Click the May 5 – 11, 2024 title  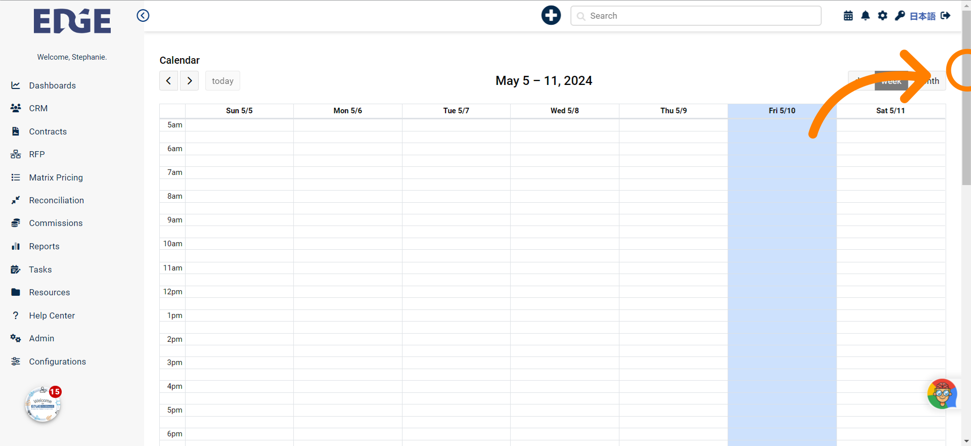click(544, 81)
